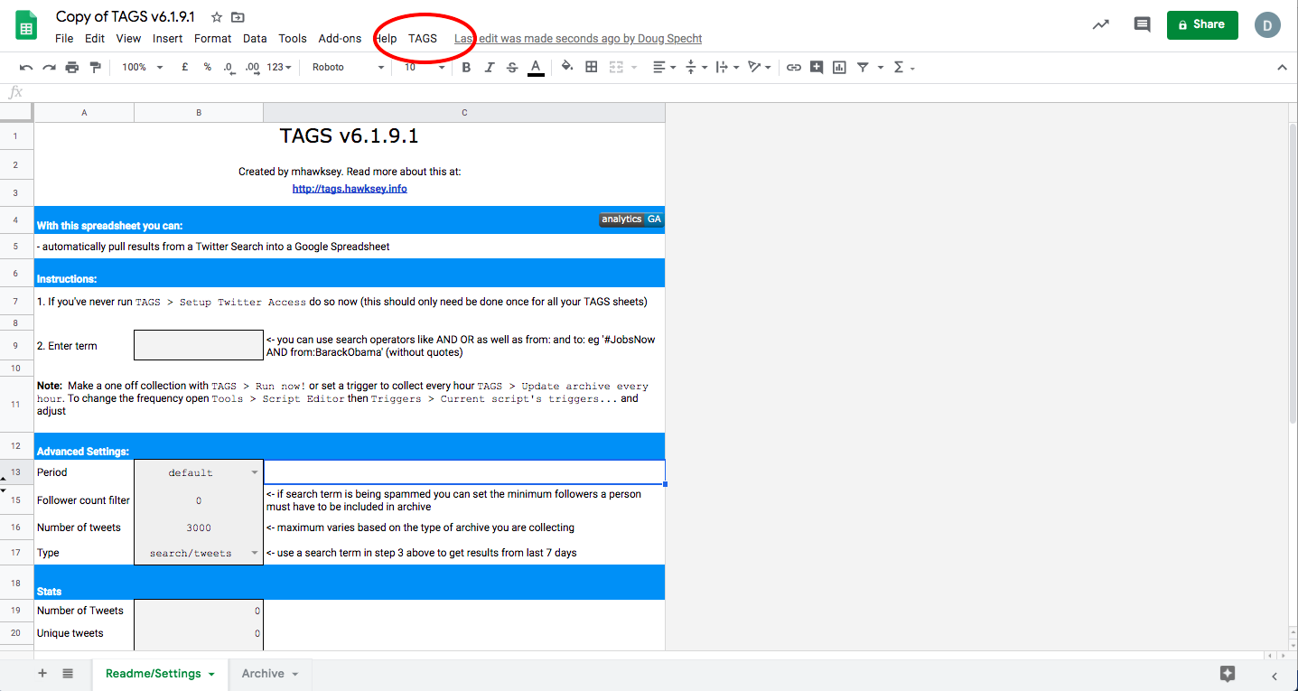Expand the hidden row 14 arrow
Image resolution: width=1298 pixels, height=691 pixels.
[x=4, y=490]
